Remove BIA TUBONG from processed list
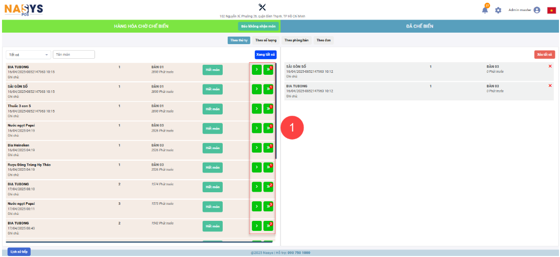Image resolution: width=560 pixels, height=257 pixels. click(550, 86)
